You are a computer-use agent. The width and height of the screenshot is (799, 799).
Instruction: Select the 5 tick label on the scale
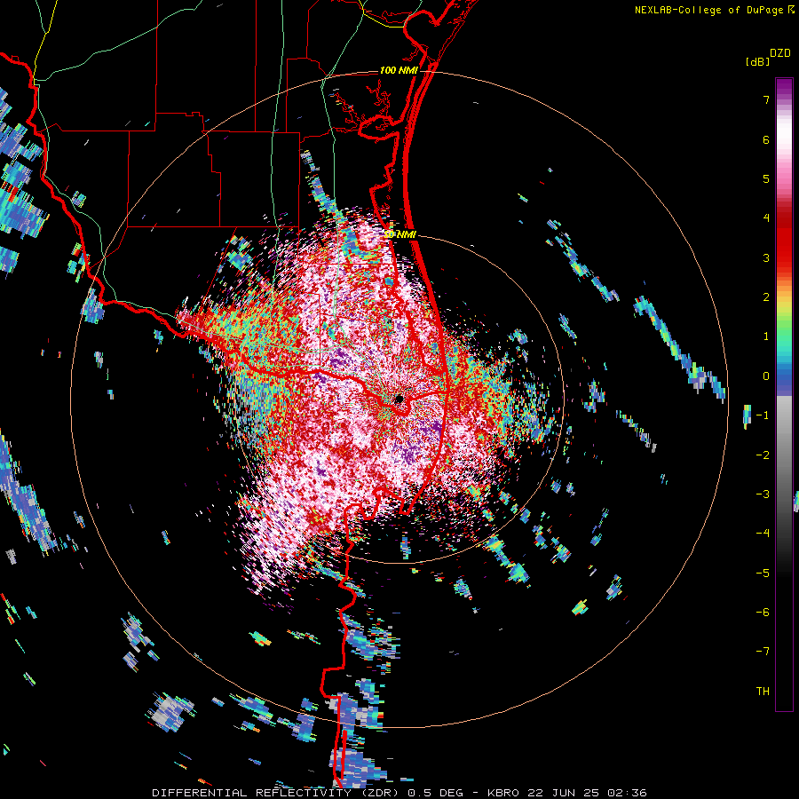pyautogui.click(x=765, y=178)
